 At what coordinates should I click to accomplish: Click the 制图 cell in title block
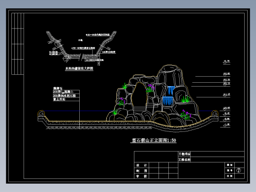141,171
